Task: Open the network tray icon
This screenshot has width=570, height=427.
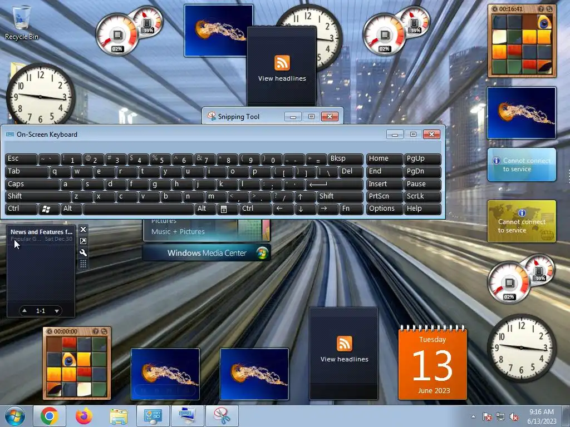Action: click(500, 416)
